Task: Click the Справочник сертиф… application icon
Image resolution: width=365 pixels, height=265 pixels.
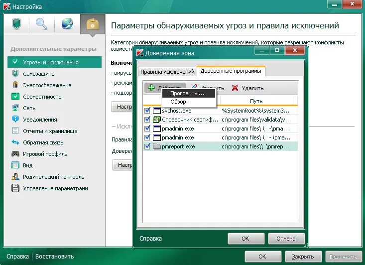Action: tap(157, 120)
